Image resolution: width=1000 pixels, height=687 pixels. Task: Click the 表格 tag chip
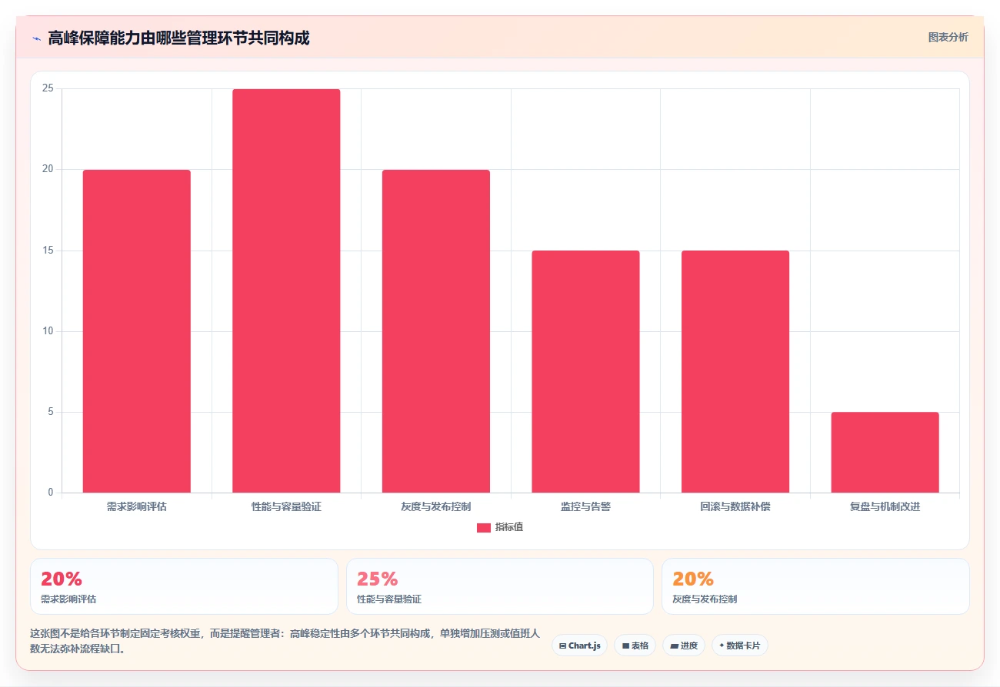(x=635, y=646)
